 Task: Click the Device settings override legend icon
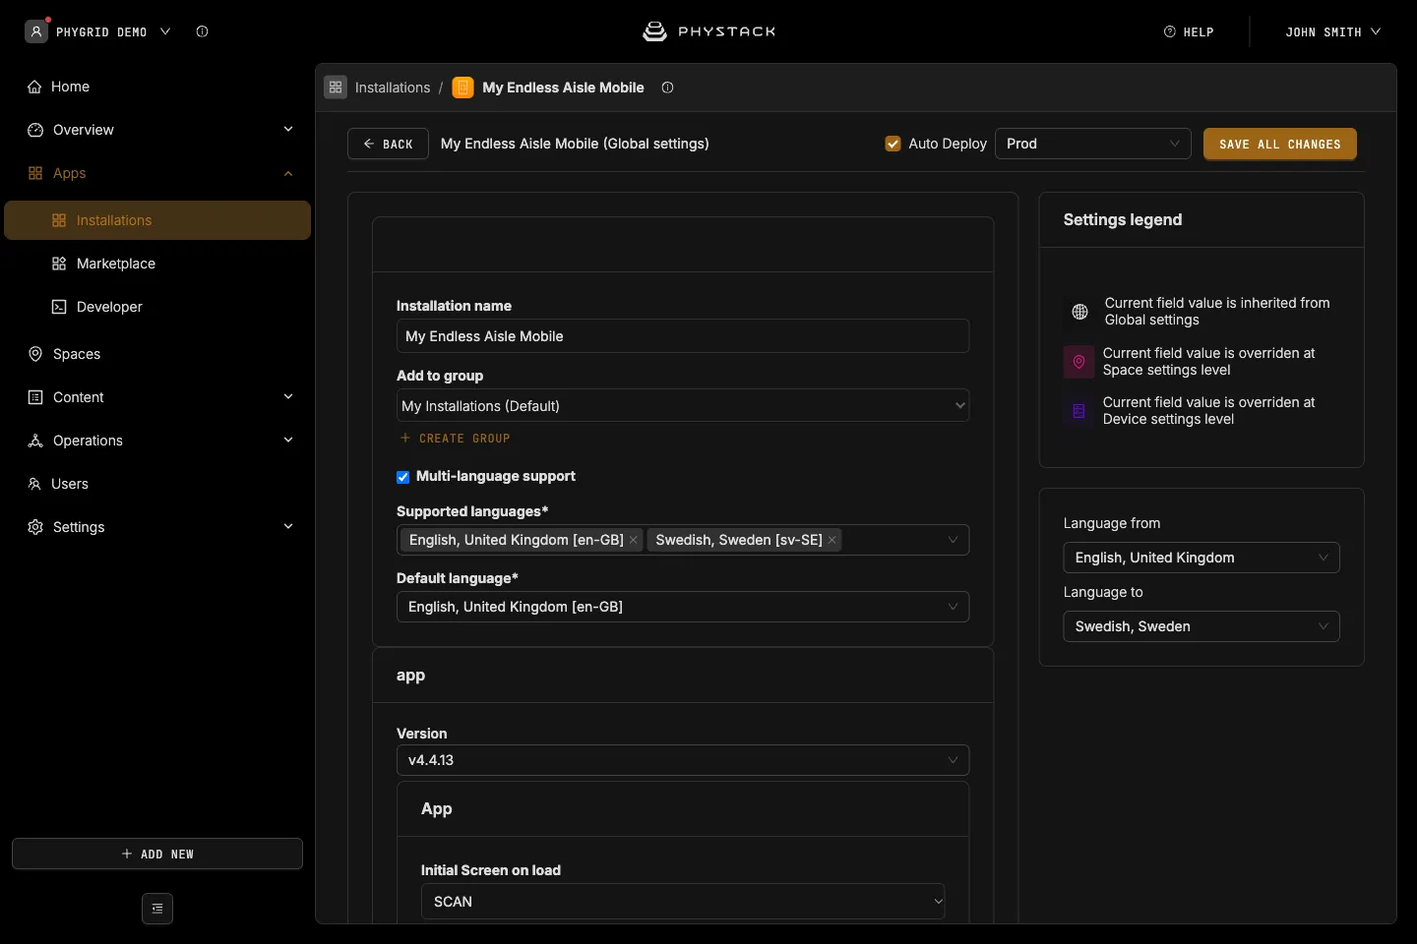[1078, 411]
